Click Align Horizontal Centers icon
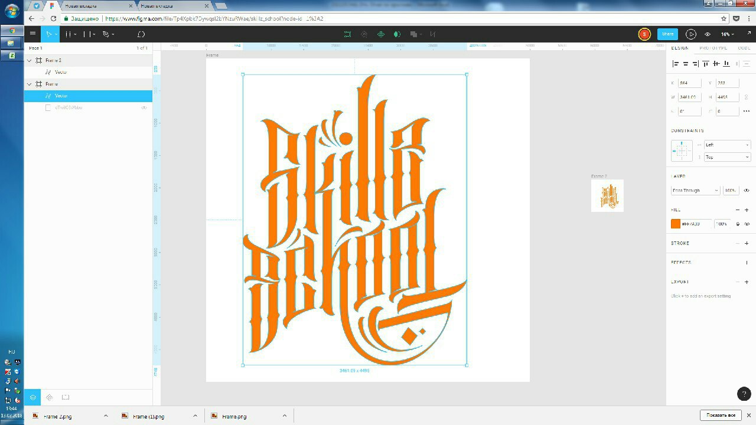The height and width of the screenshot is (425, 756). pyautogui.click(x=686, y=63)
